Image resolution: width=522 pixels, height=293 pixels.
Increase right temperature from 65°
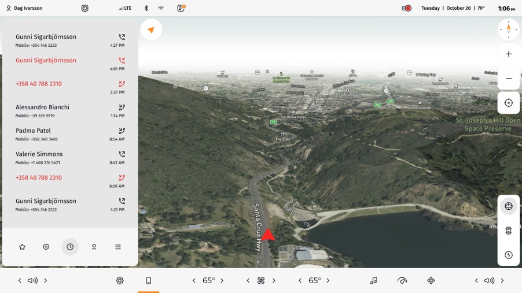(x=328, y=281)
